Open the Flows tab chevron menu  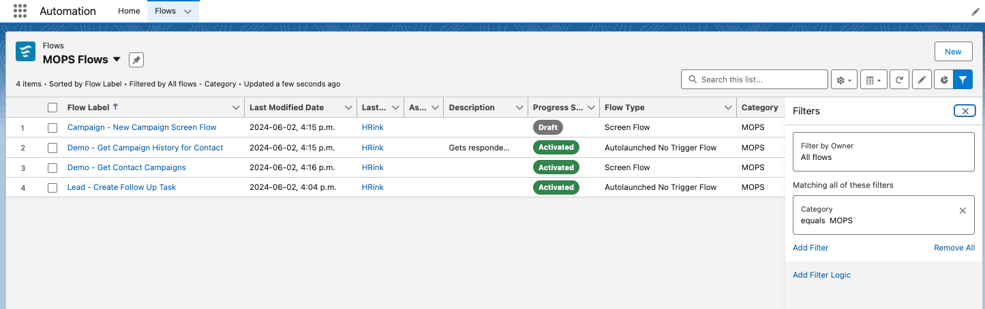(187, 11)
